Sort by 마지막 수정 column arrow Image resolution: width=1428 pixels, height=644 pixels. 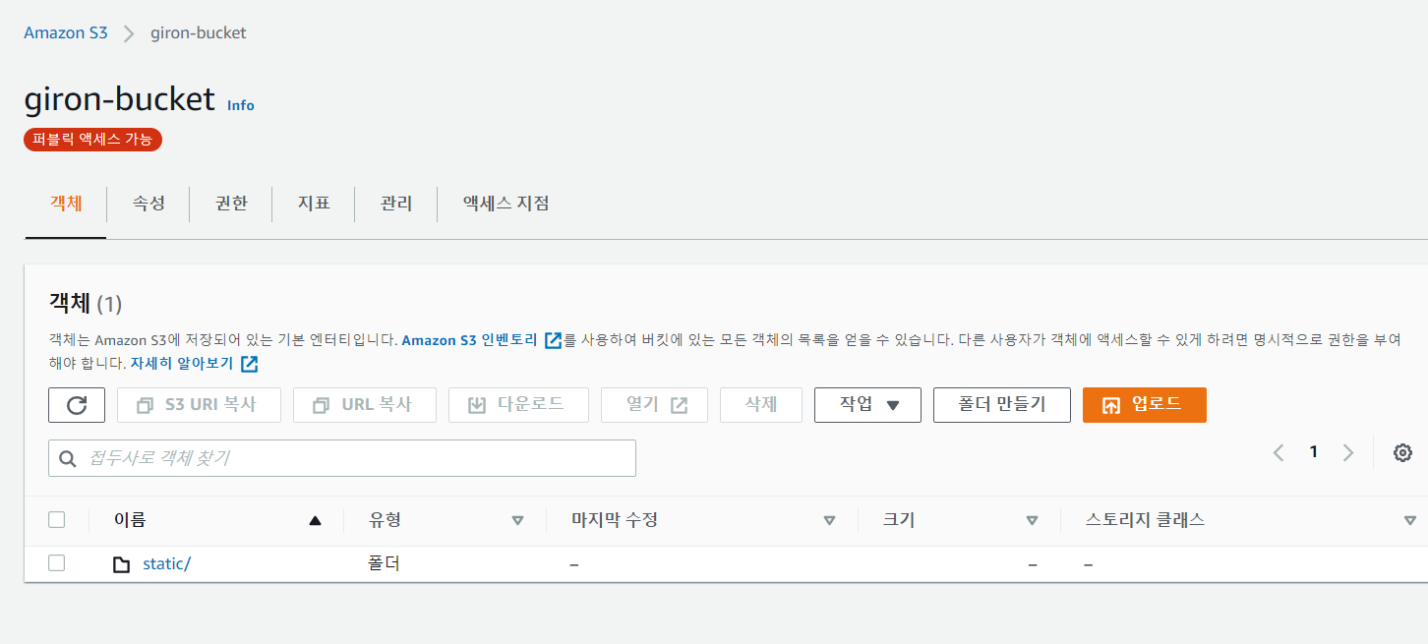(x=829, y=521)
